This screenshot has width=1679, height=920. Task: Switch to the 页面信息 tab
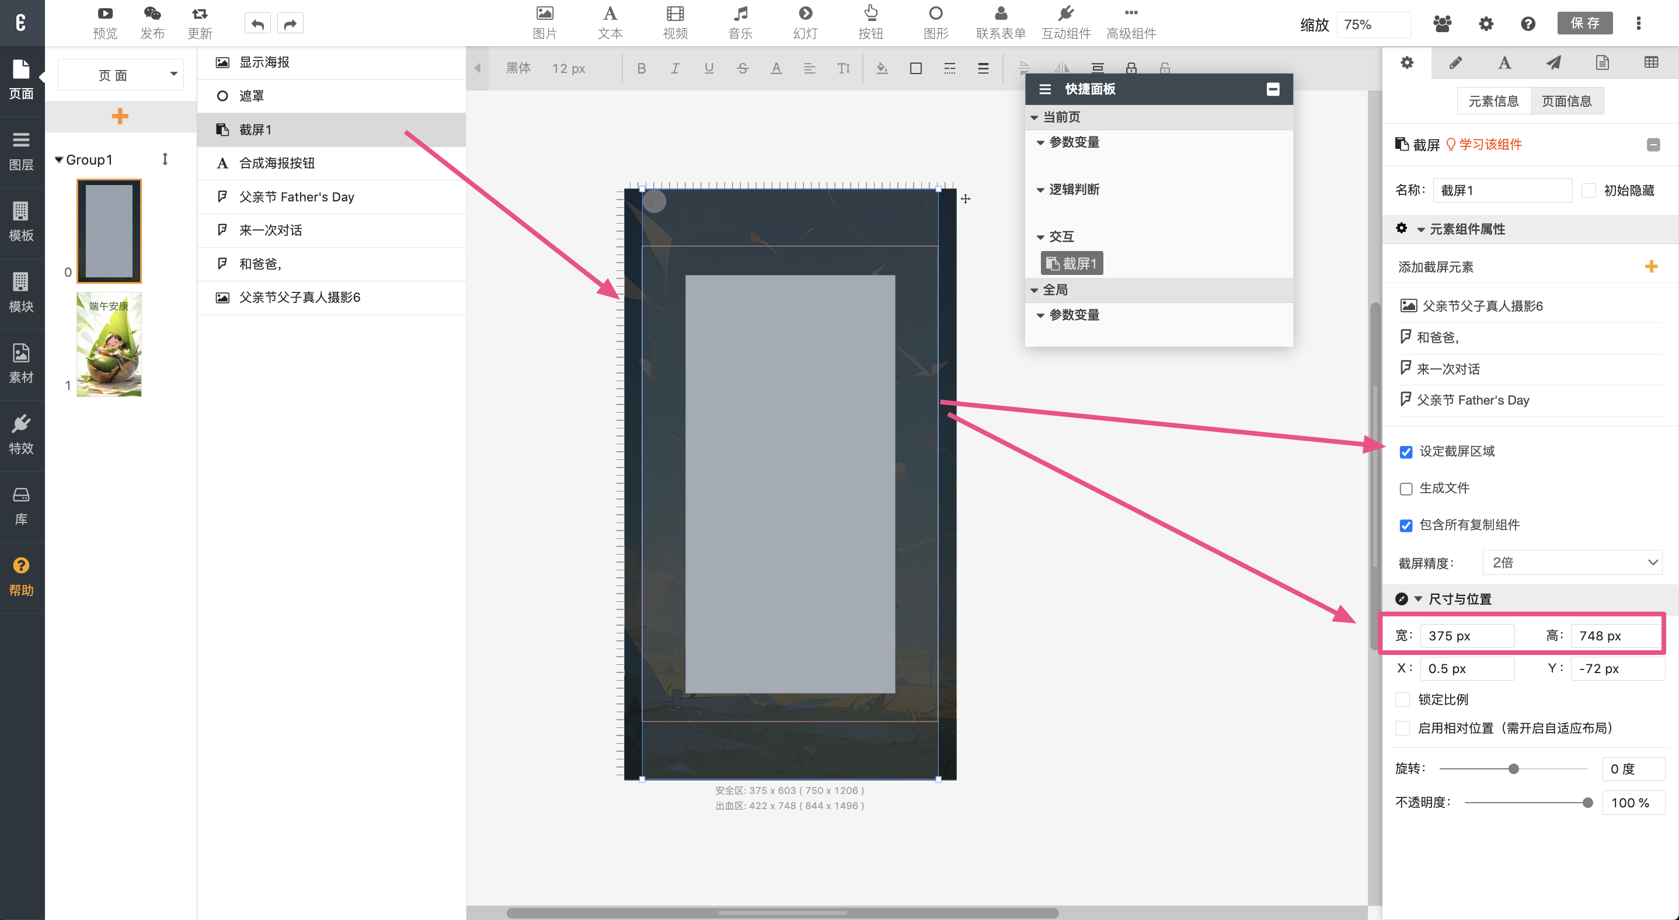[x=1566, y=101]
